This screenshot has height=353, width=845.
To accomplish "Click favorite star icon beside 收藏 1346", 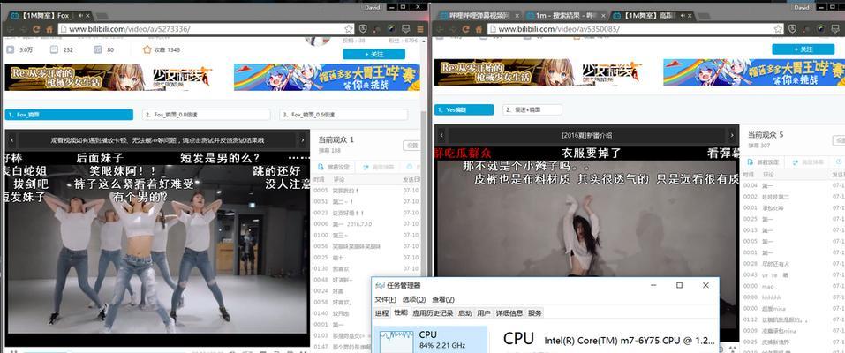I will [147, 49].
